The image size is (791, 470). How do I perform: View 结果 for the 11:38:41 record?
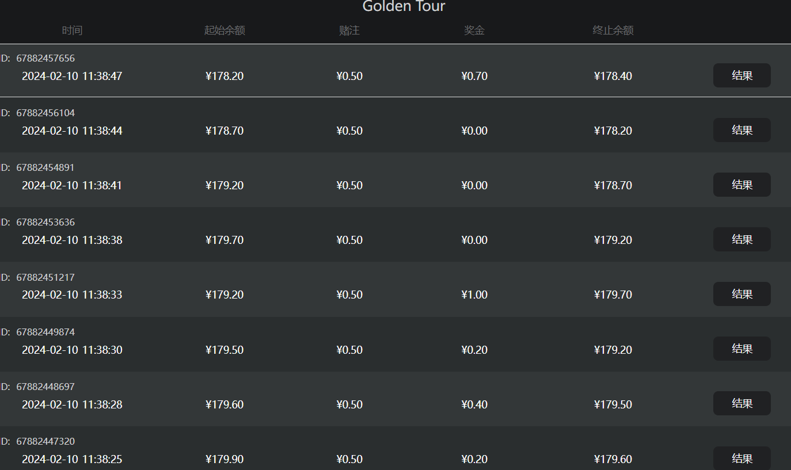coord(741,185)
